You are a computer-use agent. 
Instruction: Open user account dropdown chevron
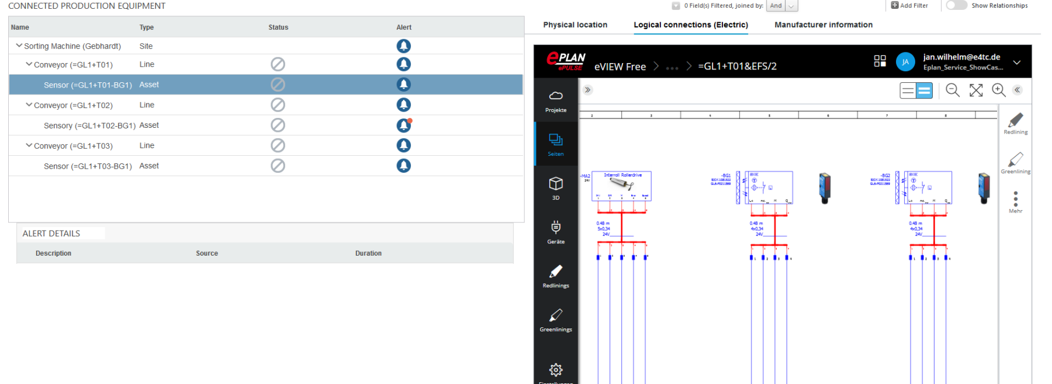(x=1017, y=62)
